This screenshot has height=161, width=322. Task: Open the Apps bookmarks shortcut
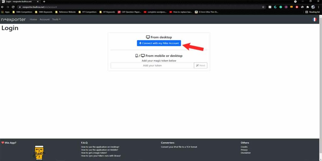[5, 12]
